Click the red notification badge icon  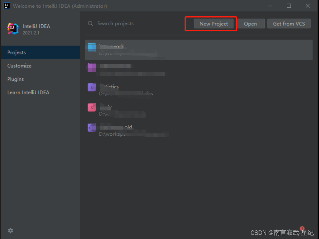pyautogui.click(x=302, y=228)
